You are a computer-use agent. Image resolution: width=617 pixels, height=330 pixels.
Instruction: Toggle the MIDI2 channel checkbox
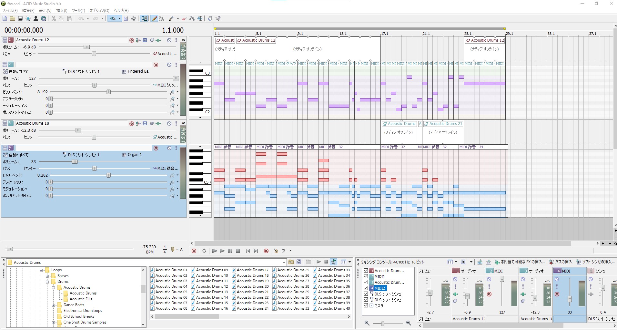(x=366, y=288)
